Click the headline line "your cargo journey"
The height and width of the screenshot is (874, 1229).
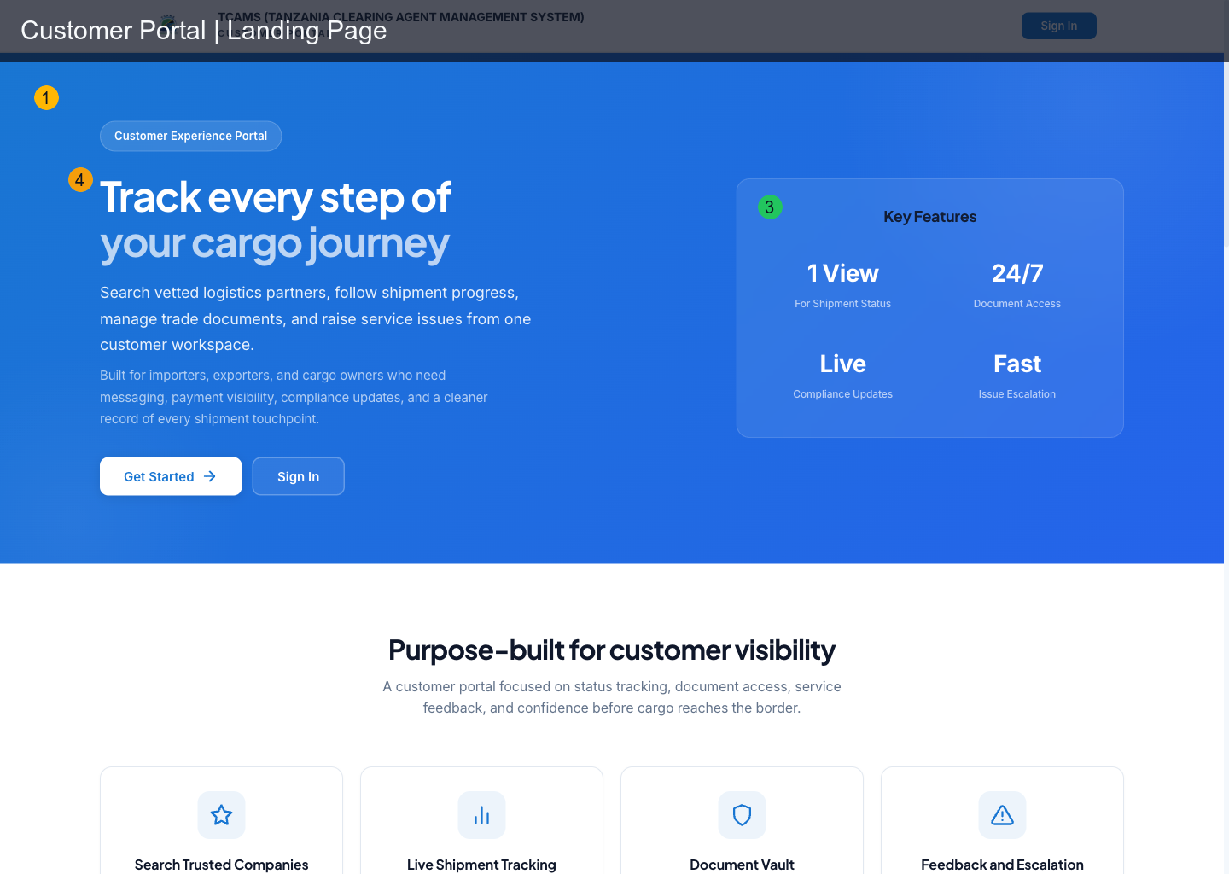[275, 244]
